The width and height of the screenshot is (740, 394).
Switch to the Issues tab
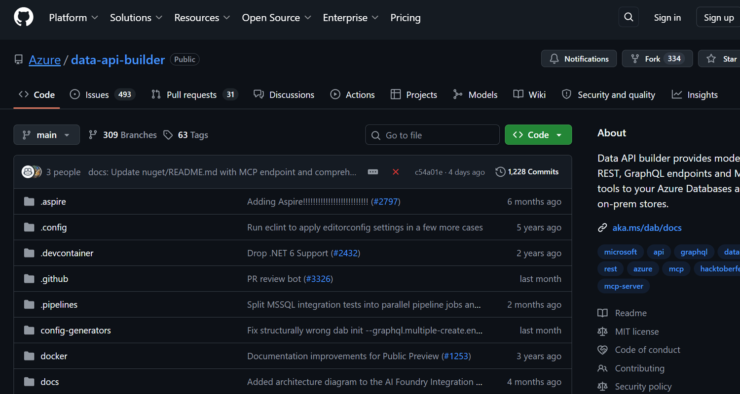click(x=103, y=95)
